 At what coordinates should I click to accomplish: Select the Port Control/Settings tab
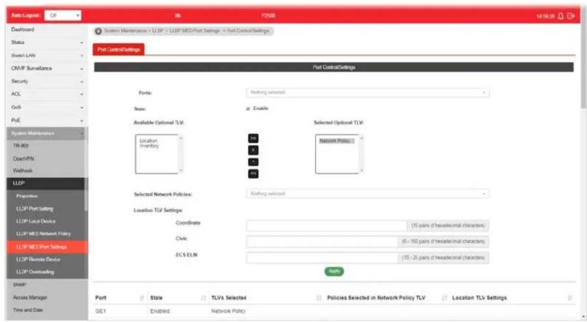[x=119, y=49]
